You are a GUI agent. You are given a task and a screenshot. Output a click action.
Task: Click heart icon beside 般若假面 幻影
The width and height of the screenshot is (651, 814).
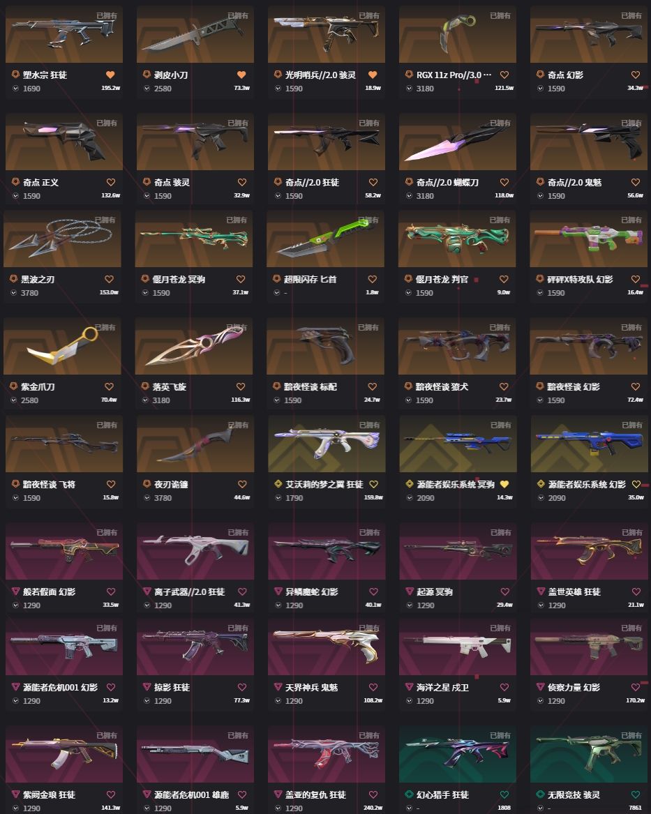[x=111, y=591]
